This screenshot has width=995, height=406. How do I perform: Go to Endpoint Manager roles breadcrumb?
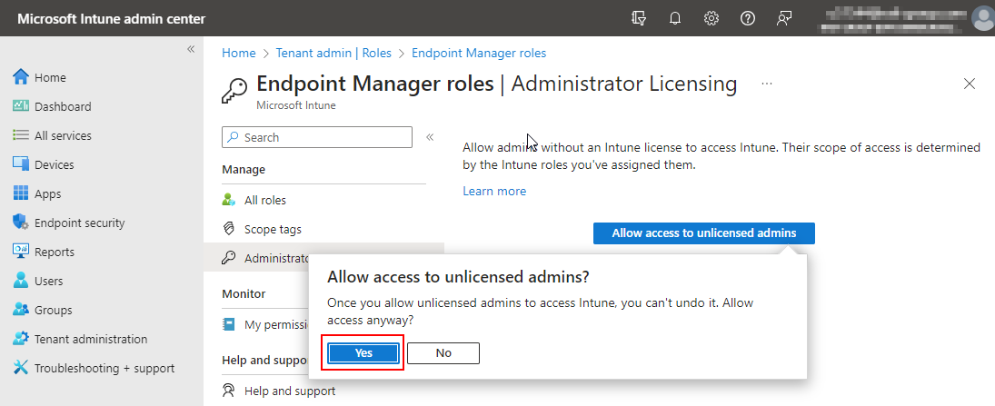479,54
